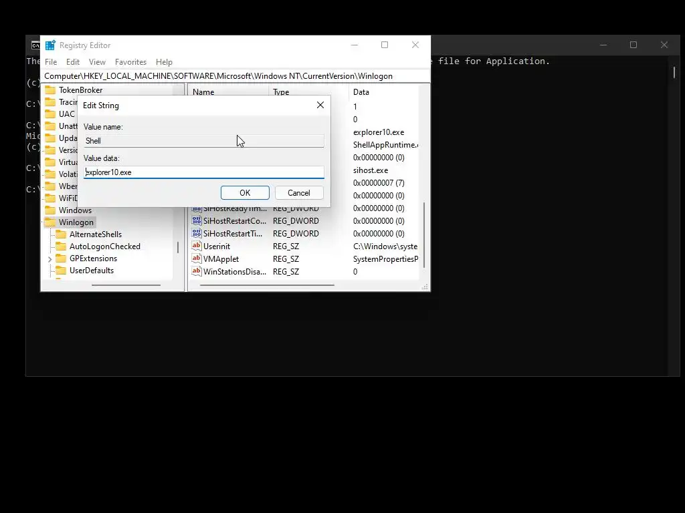Select the Userinit value name
The height and width of the screenshot is (513, 685).
coord(217,246)
